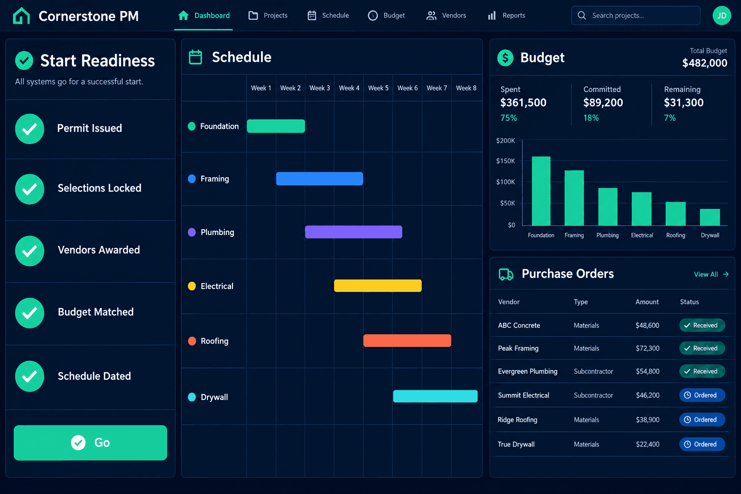This screenshot has height=494, width=741.
Task: Open the Reports tab
Action: click(x=507, y=15)
